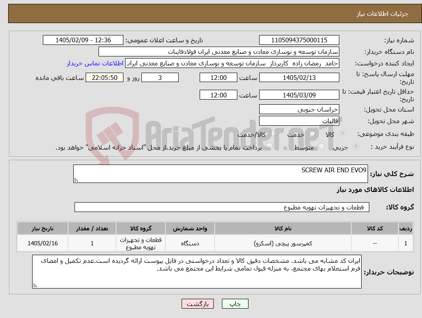
Task: Click the buyer organization name field
Action: tap(218, 52)
